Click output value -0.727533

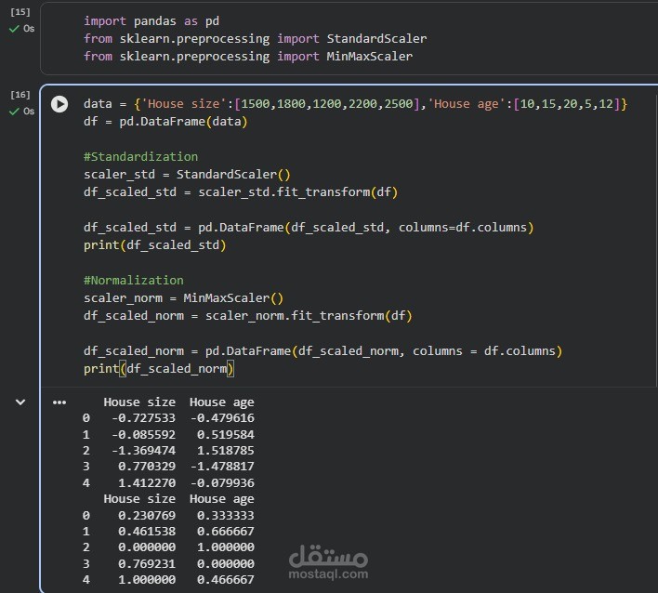coord(143,418)
